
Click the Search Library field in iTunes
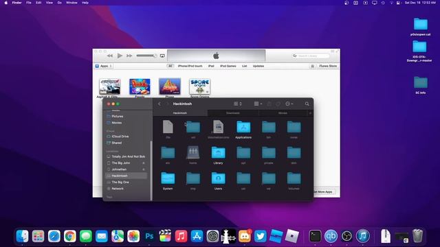(311, 56)
